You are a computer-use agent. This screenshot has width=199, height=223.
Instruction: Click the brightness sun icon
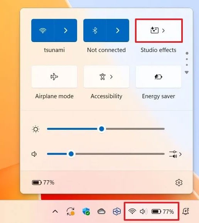pyautogui.click(x=35, y=129)
